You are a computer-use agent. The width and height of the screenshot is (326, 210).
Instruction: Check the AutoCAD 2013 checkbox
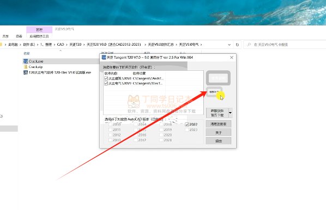pos(111,140)
